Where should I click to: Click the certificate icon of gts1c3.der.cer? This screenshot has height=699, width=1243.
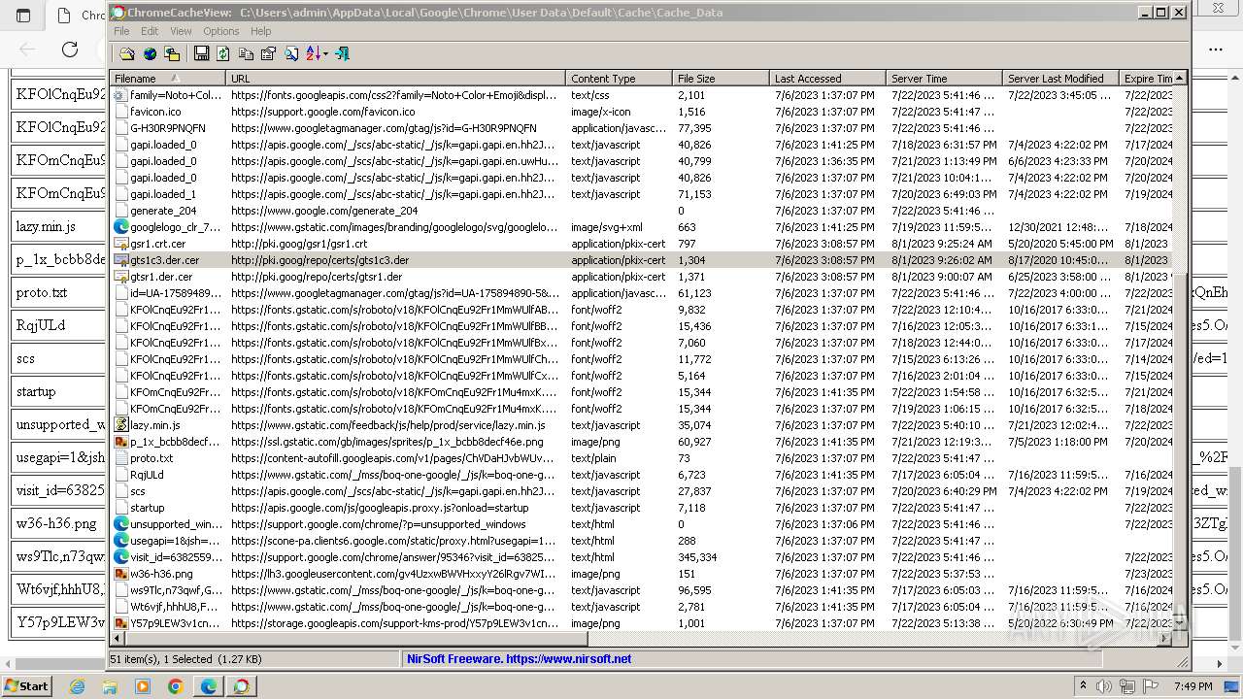121,260
